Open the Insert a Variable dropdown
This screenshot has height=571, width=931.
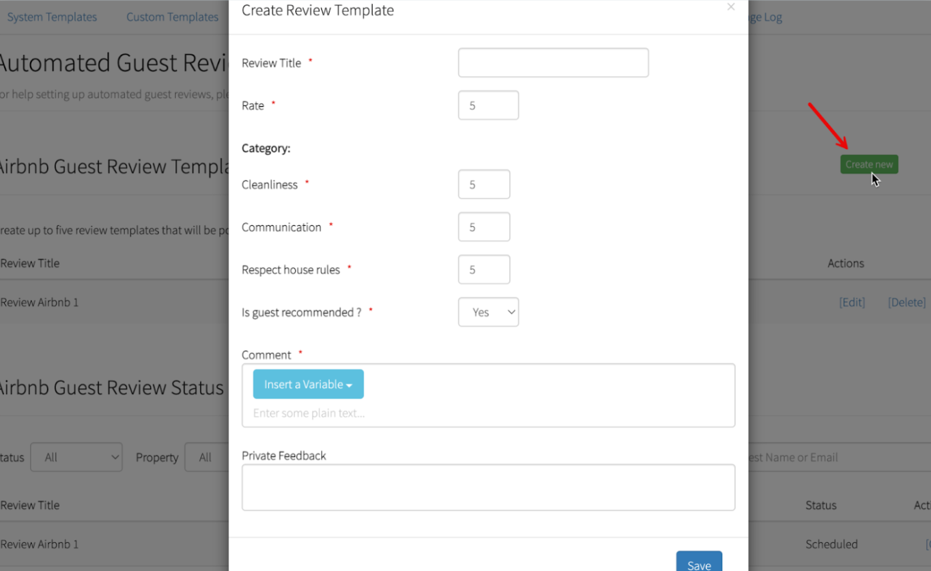308,384
